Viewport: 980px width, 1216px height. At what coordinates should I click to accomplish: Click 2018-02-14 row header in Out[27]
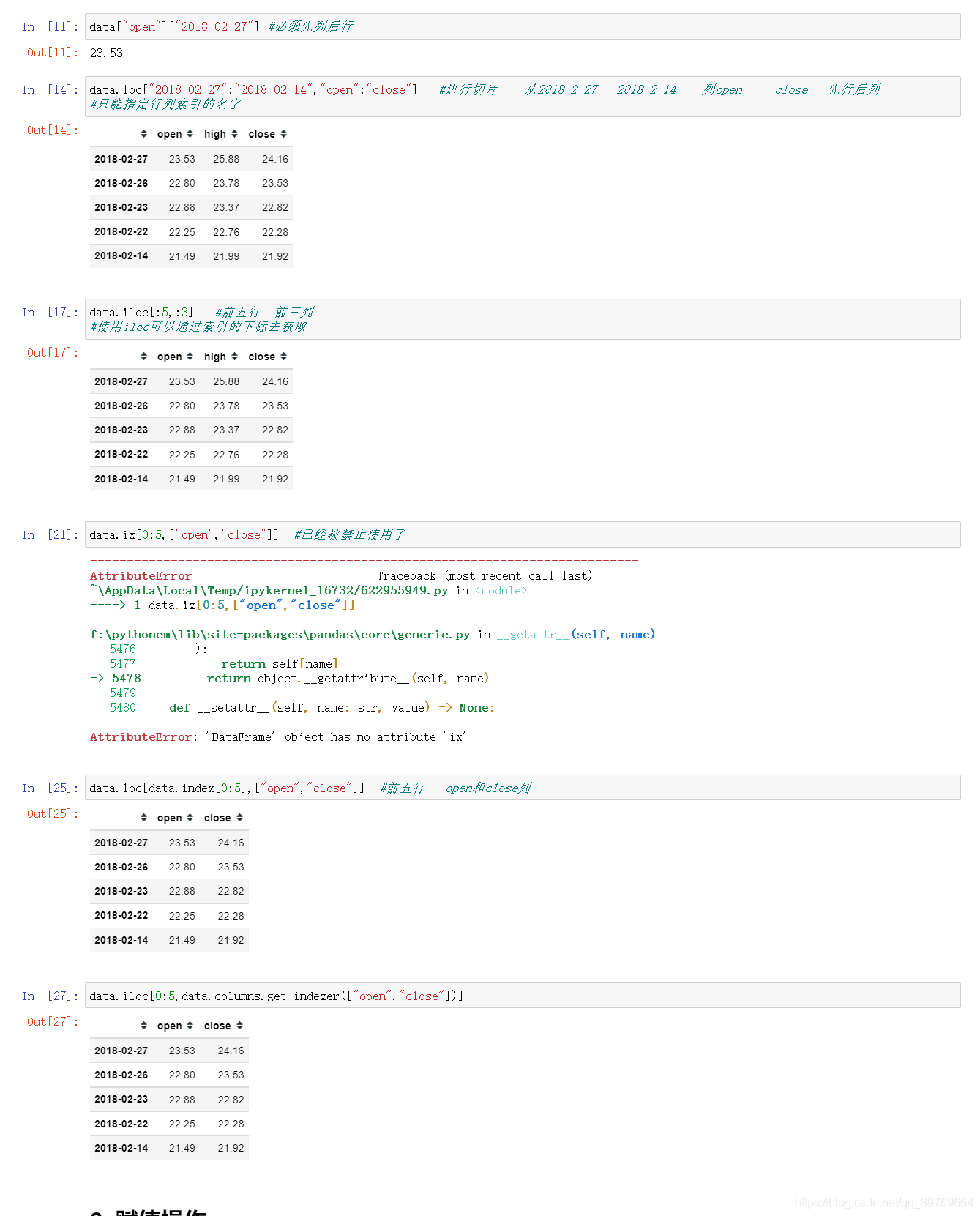[x=121, y=1148]
